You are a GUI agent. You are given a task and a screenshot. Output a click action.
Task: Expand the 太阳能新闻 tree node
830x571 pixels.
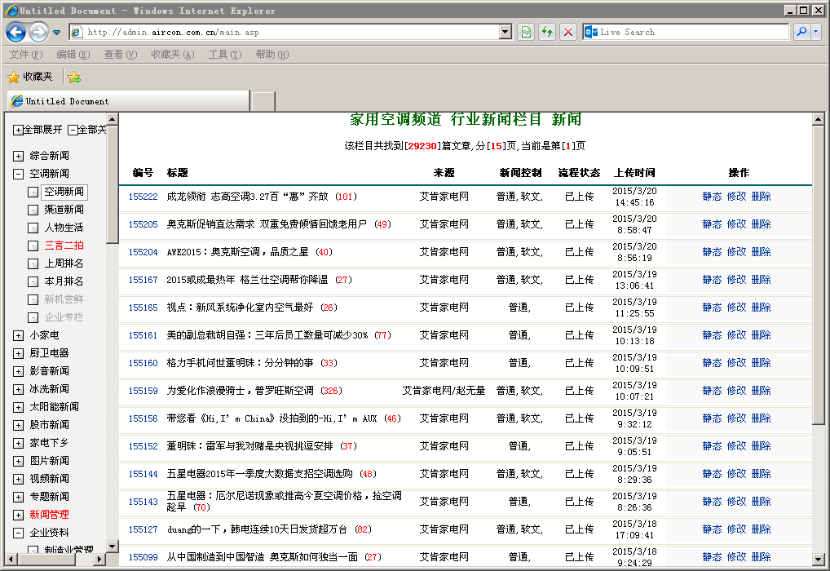(x=19, y=407)
